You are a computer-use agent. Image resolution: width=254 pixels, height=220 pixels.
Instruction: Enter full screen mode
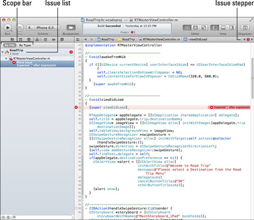tap(251, 20)
